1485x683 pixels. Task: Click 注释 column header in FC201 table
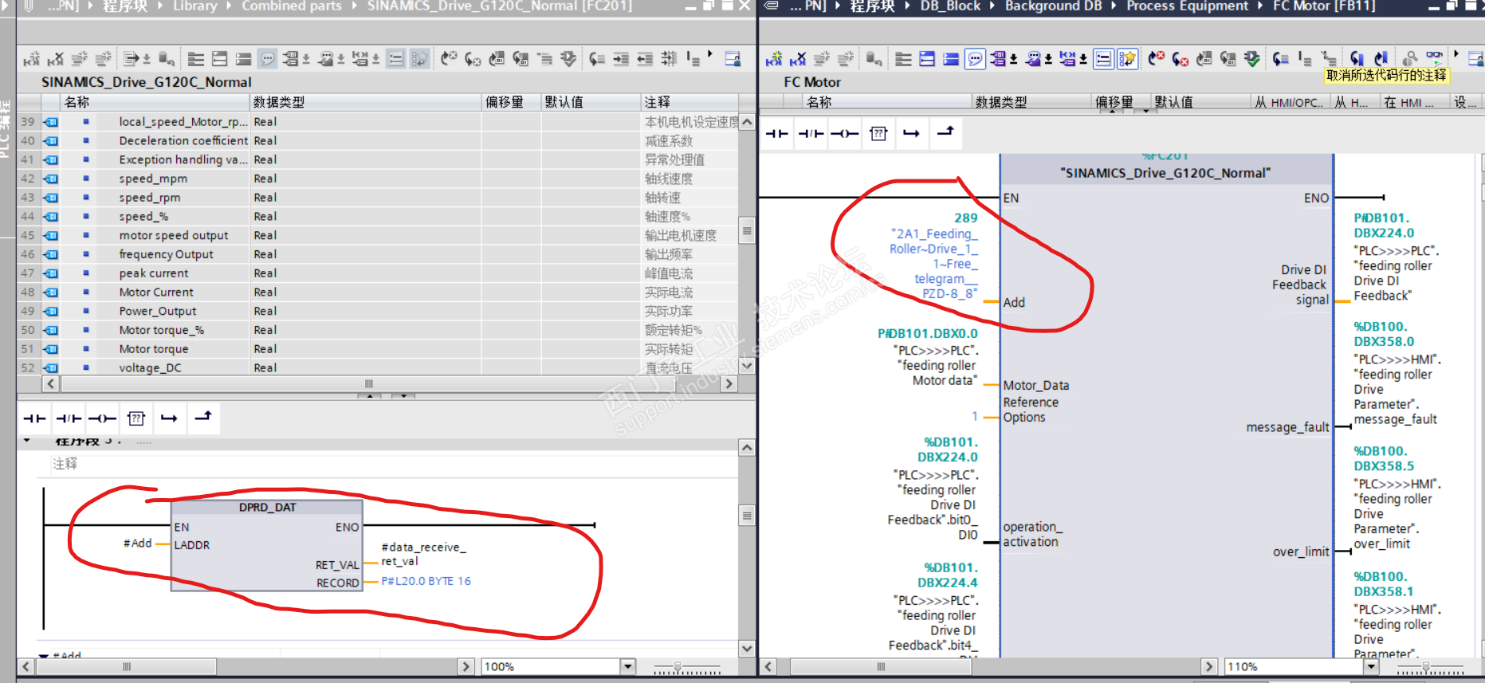click(x=689, y=102)
